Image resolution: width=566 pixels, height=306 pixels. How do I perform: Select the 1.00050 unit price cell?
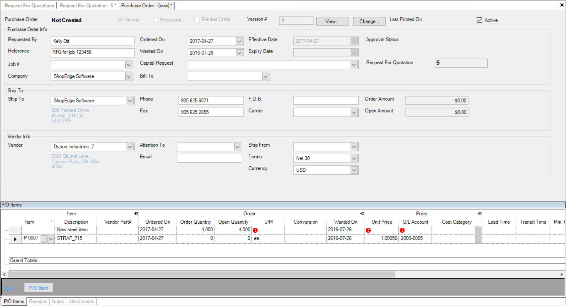pos(382,238)
